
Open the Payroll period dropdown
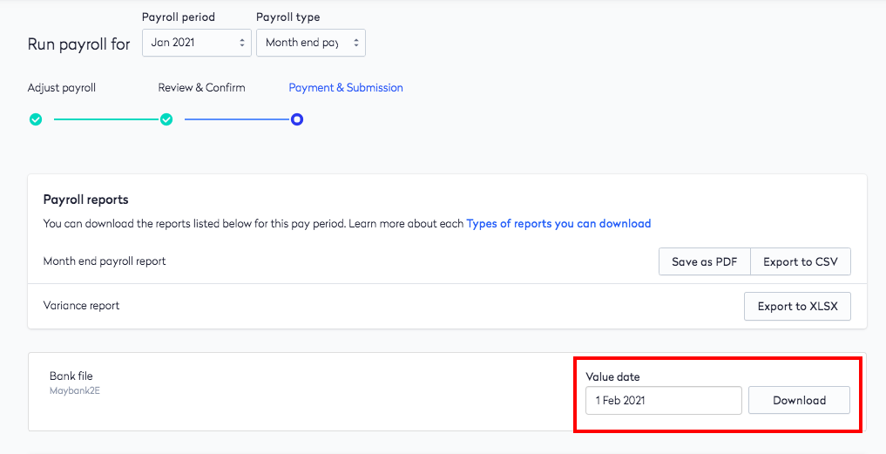[197, 43]
